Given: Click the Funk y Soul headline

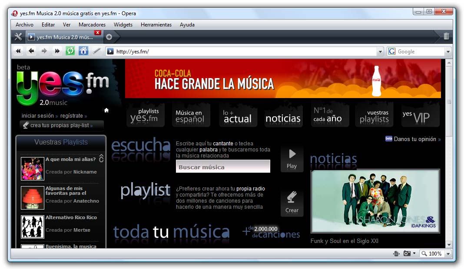Looking at the screenshot, I should pyautogui.click(x=345, y=241).
